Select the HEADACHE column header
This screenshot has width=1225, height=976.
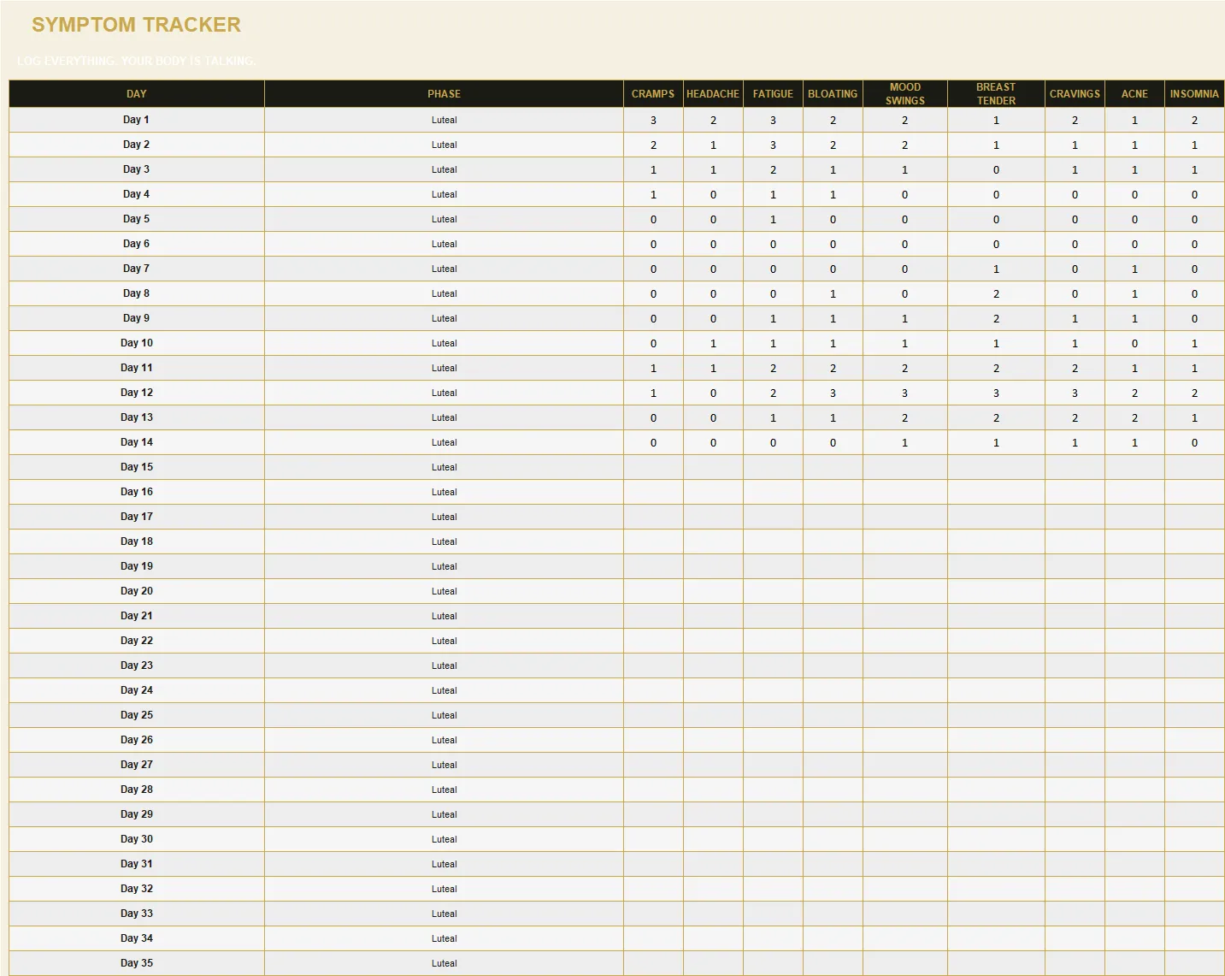[x=713, y=94]
